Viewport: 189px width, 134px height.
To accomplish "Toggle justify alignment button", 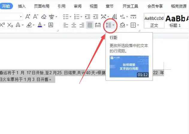I will point(90,25).
